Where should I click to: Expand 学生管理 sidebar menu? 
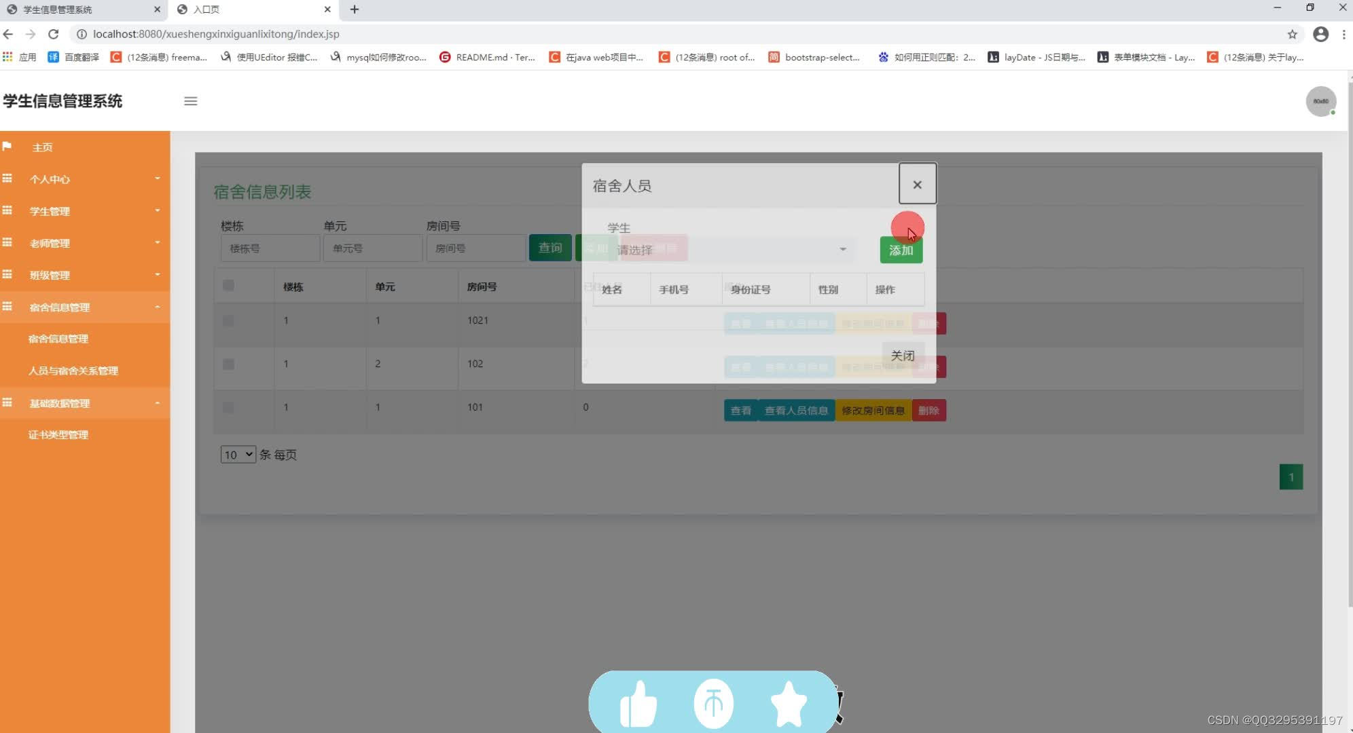85,211
